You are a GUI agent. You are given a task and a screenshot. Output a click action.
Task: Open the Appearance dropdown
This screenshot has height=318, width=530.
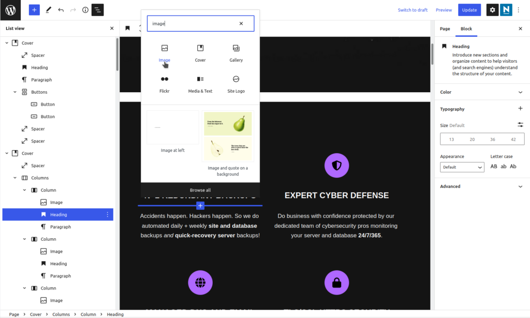pos(462,167)
